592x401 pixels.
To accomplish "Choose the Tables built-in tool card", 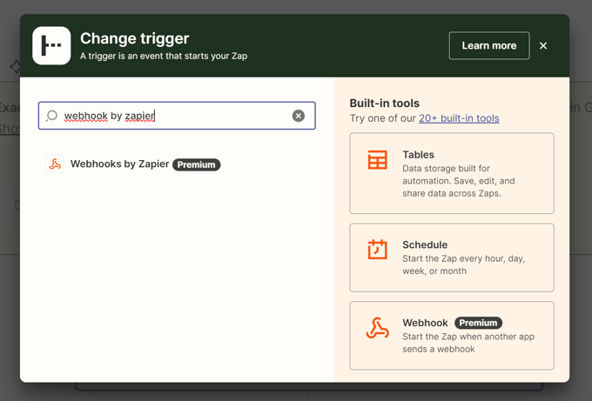I will click(452, 173).
